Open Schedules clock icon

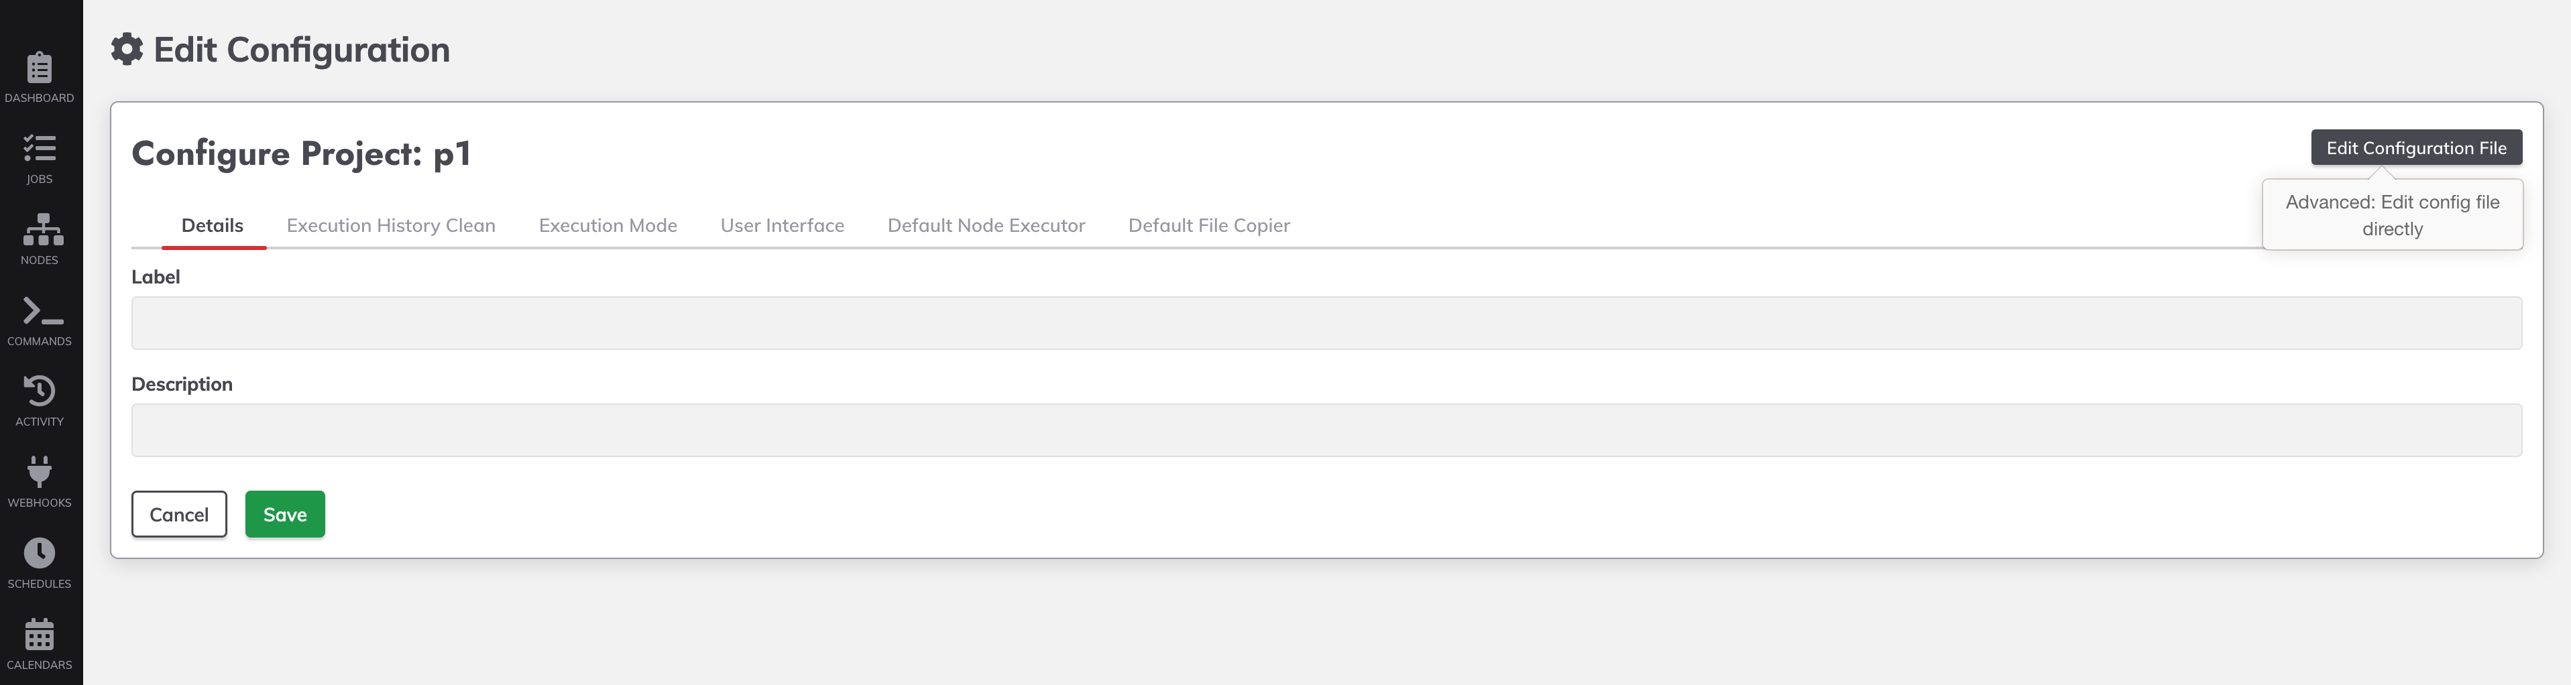[x=40, y=554]
